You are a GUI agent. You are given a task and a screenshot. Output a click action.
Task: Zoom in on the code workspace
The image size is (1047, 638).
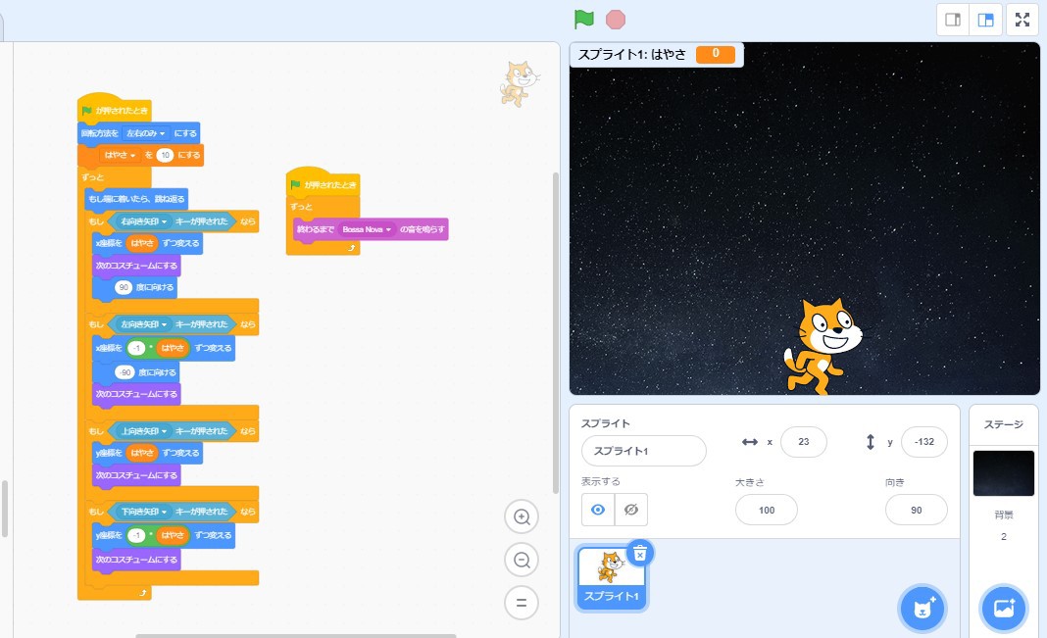point(522,516)
